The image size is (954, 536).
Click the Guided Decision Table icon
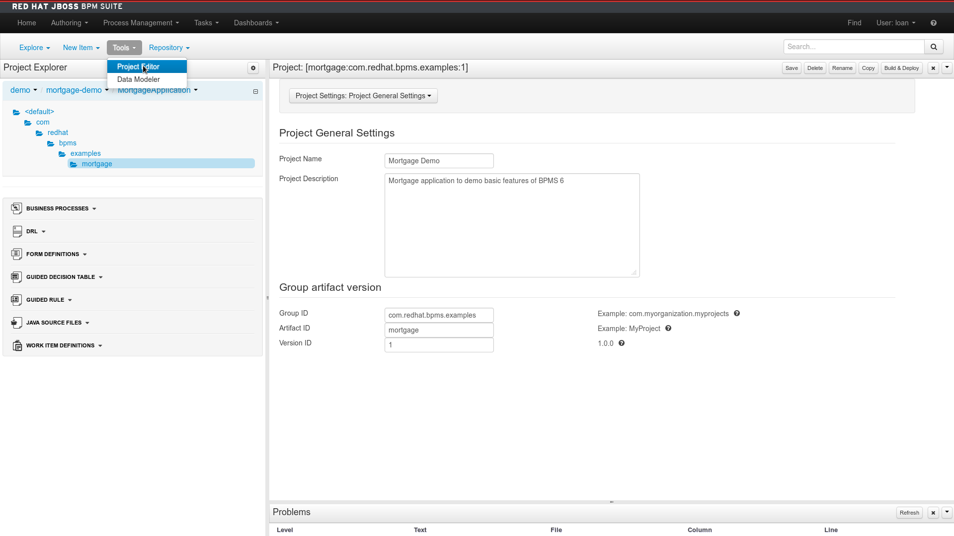tap(16, 277)
